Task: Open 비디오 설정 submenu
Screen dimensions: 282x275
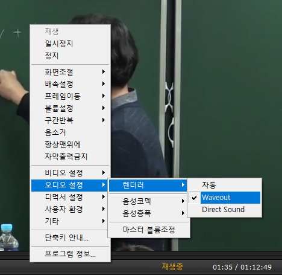Action: [70, 173]
